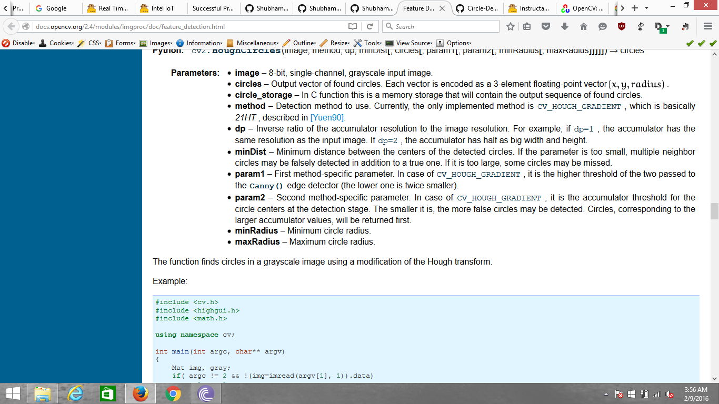Toggle View Source in Web Developer toolbar

pyautogui.click(x=413, y=43)
